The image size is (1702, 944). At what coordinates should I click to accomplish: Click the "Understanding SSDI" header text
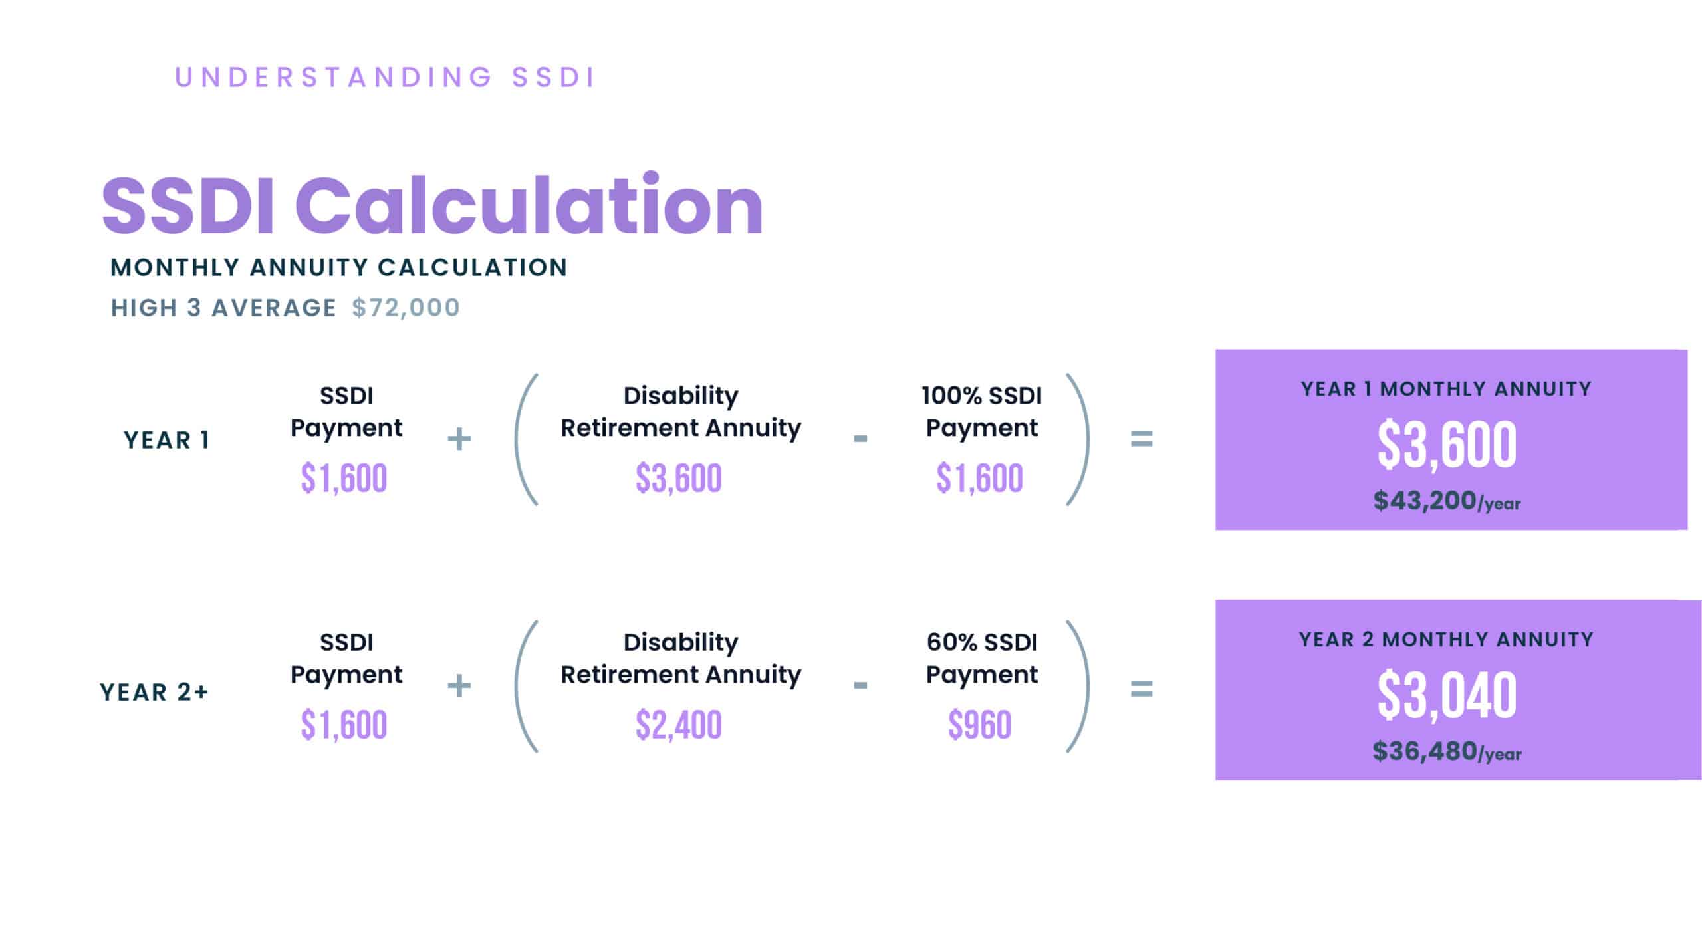click(385, 78)
